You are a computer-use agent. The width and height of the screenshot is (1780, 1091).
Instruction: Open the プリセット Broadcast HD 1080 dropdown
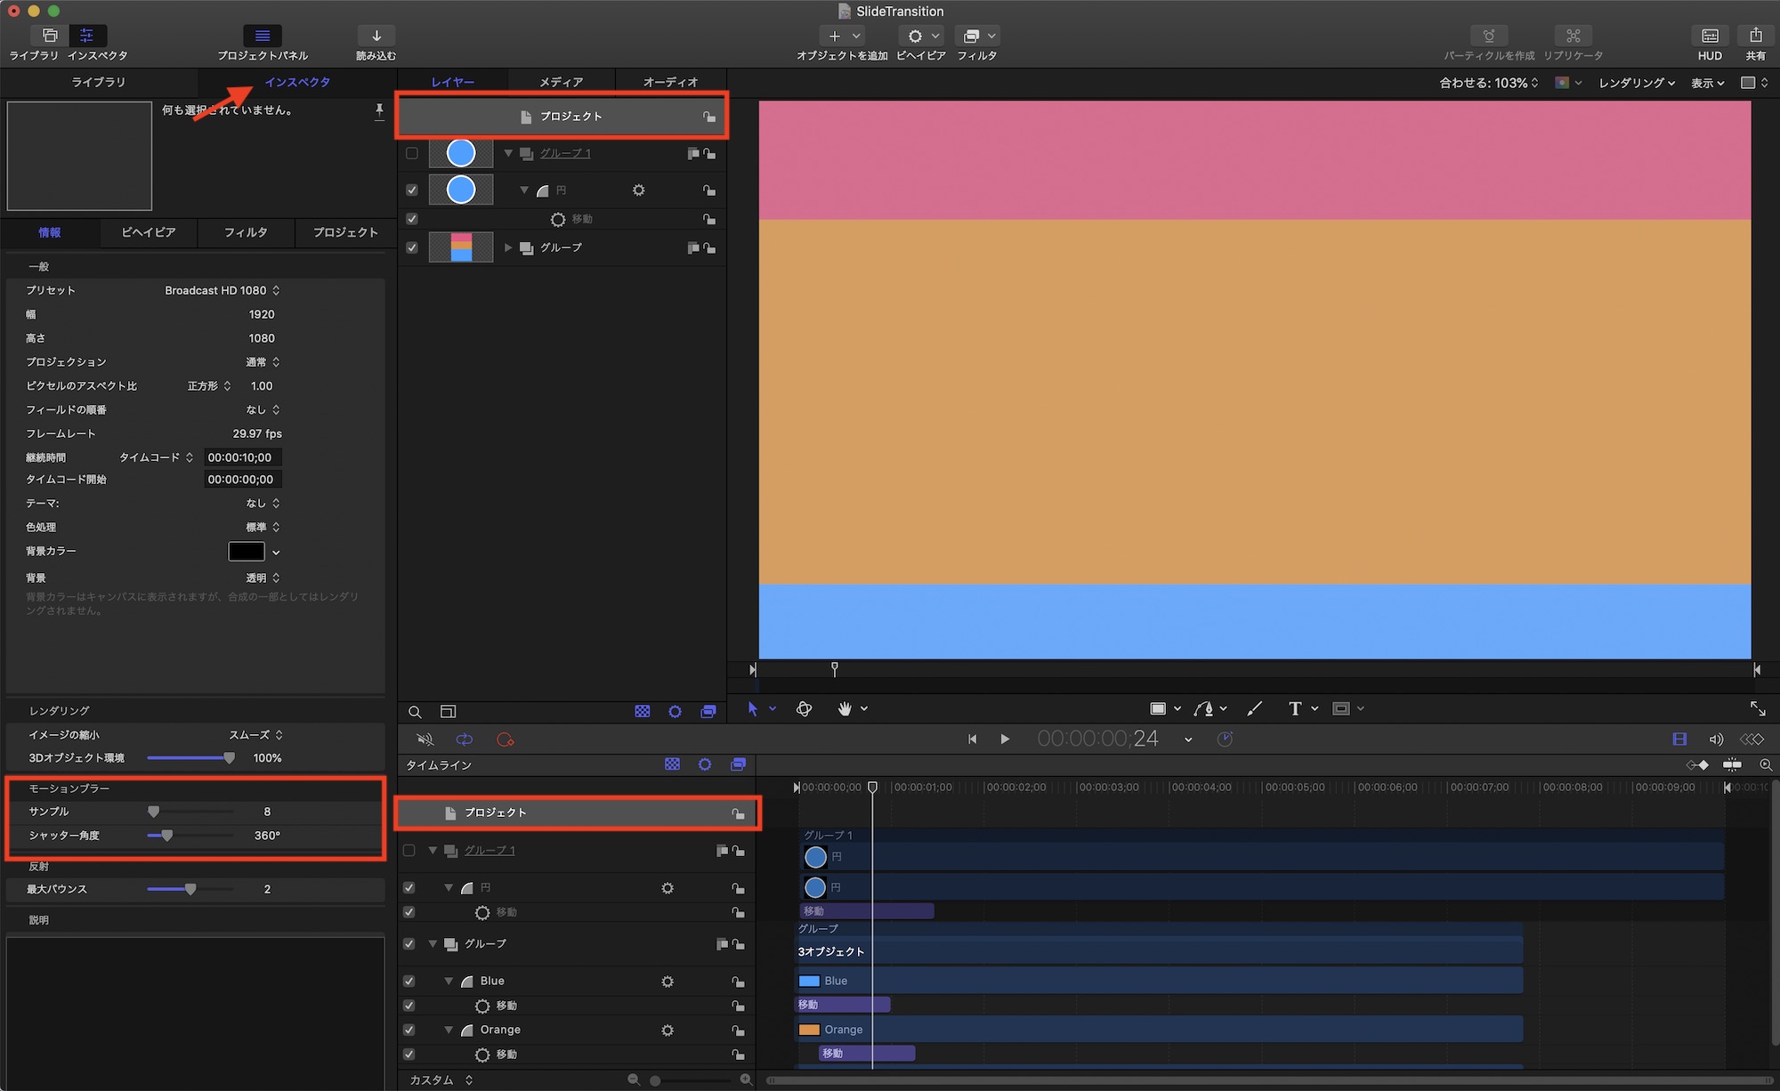coord(222,290)
